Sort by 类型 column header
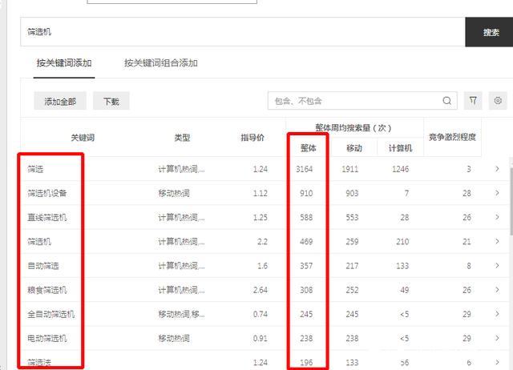Image resolution: width=513 pixels, height=370 pixels. coord(182,138)
